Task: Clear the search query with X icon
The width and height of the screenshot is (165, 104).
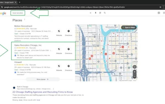Action: point(90,13)
